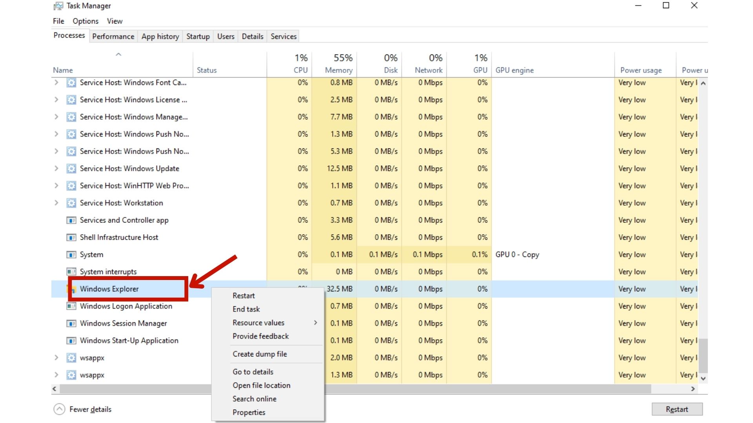Click gear icon of Service Host: Windows Update
Viewport: 753px width, 423px height.
[71, 168]
